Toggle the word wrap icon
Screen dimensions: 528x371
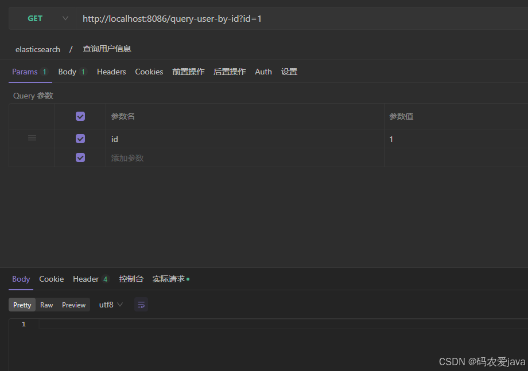tap(141, 305)
